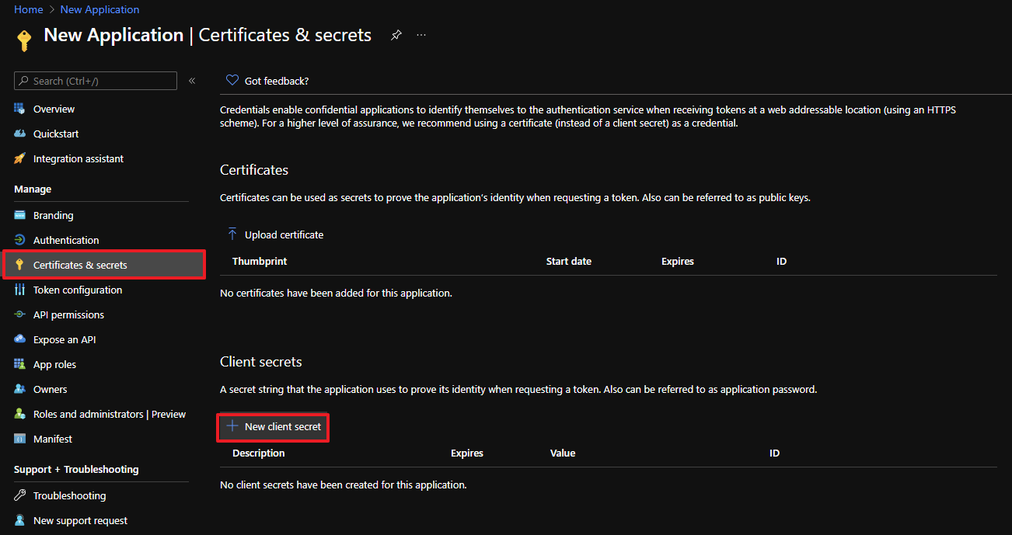Click the heart feedback icon
The image size is (1012, 535).
point(232,81)
